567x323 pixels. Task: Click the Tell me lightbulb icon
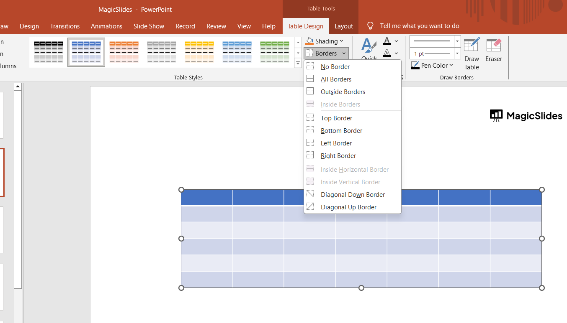point(370,26)
